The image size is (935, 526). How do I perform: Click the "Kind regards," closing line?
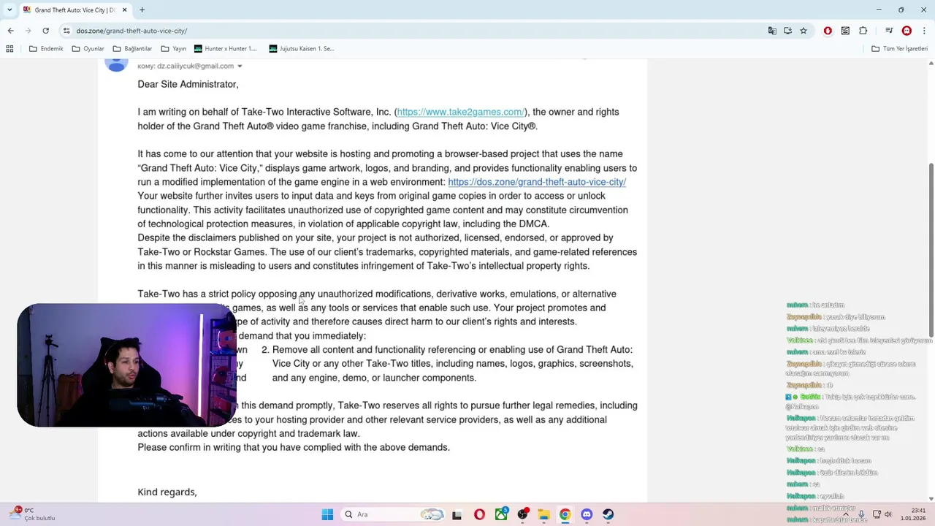point(167,492)
